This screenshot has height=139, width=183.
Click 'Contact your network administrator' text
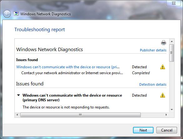coord(72,73)
